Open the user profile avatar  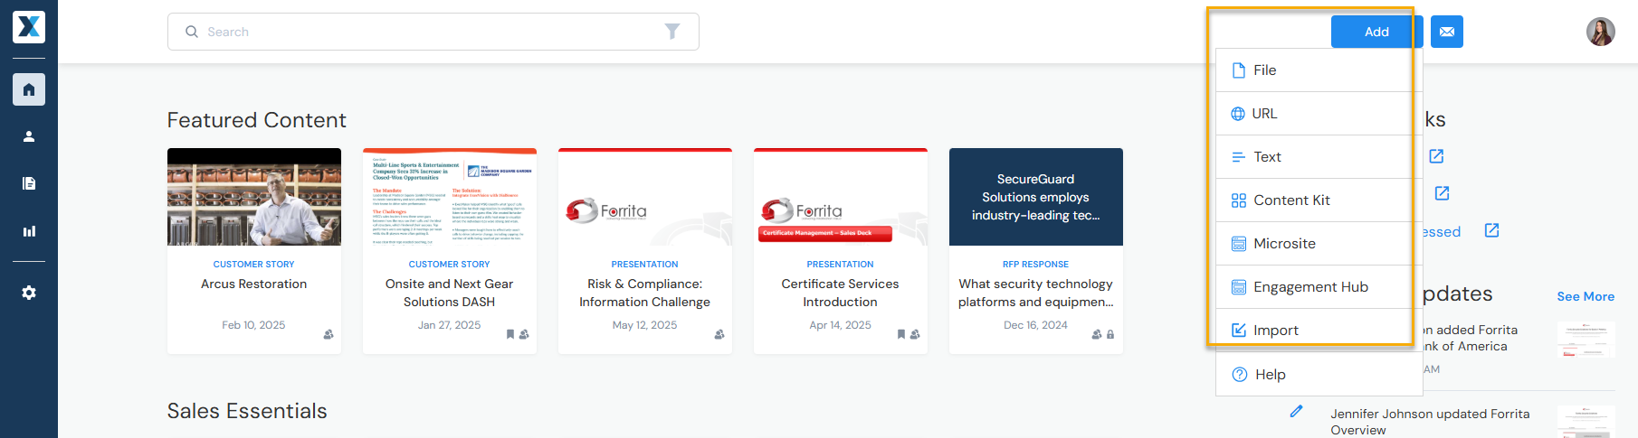[1601, 32]
